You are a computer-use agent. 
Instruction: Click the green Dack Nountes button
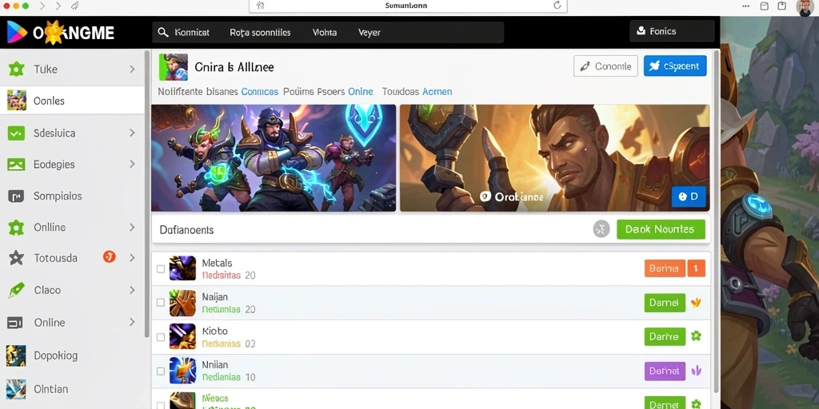(x=661, y=229)
